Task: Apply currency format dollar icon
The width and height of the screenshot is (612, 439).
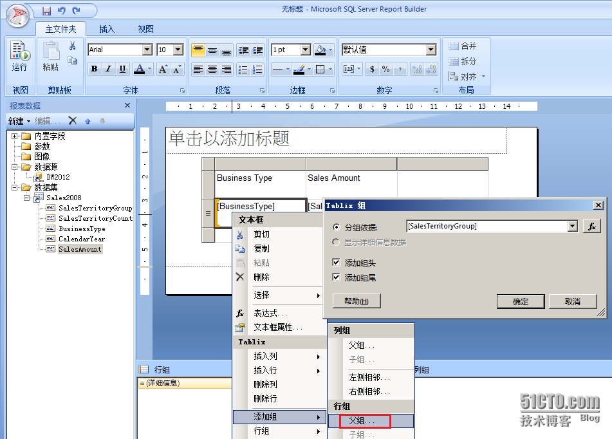Action: tap(372, 69)
